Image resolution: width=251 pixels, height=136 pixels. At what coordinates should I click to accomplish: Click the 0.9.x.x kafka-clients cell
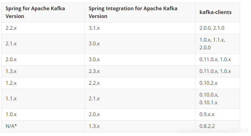[207, 114]
